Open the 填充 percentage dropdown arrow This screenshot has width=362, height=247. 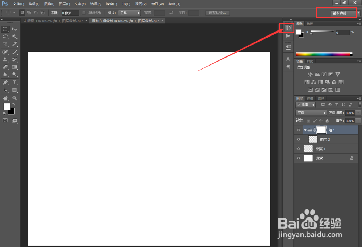(x=358, y=121)
